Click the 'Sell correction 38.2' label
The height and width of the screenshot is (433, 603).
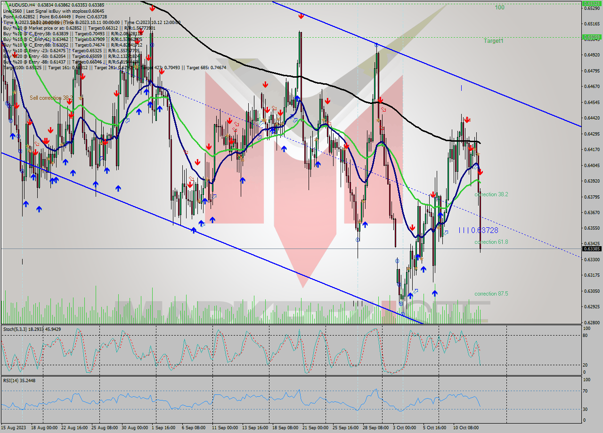click(51, 98)
